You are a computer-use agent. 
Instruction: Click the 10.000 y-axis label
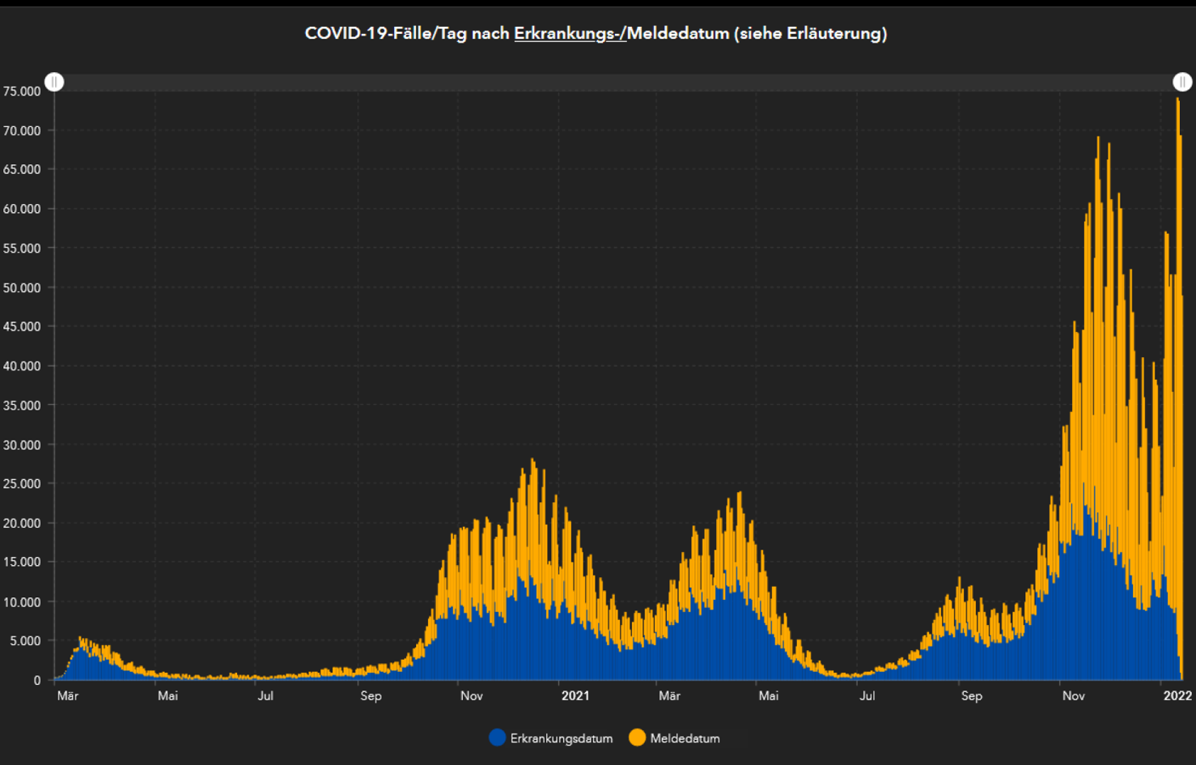(x=22, y=601)
